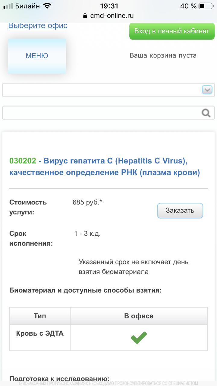217x386 pixels.
Task: Open analysis title 030202 Вирус гепатита C
Action: 104,167
